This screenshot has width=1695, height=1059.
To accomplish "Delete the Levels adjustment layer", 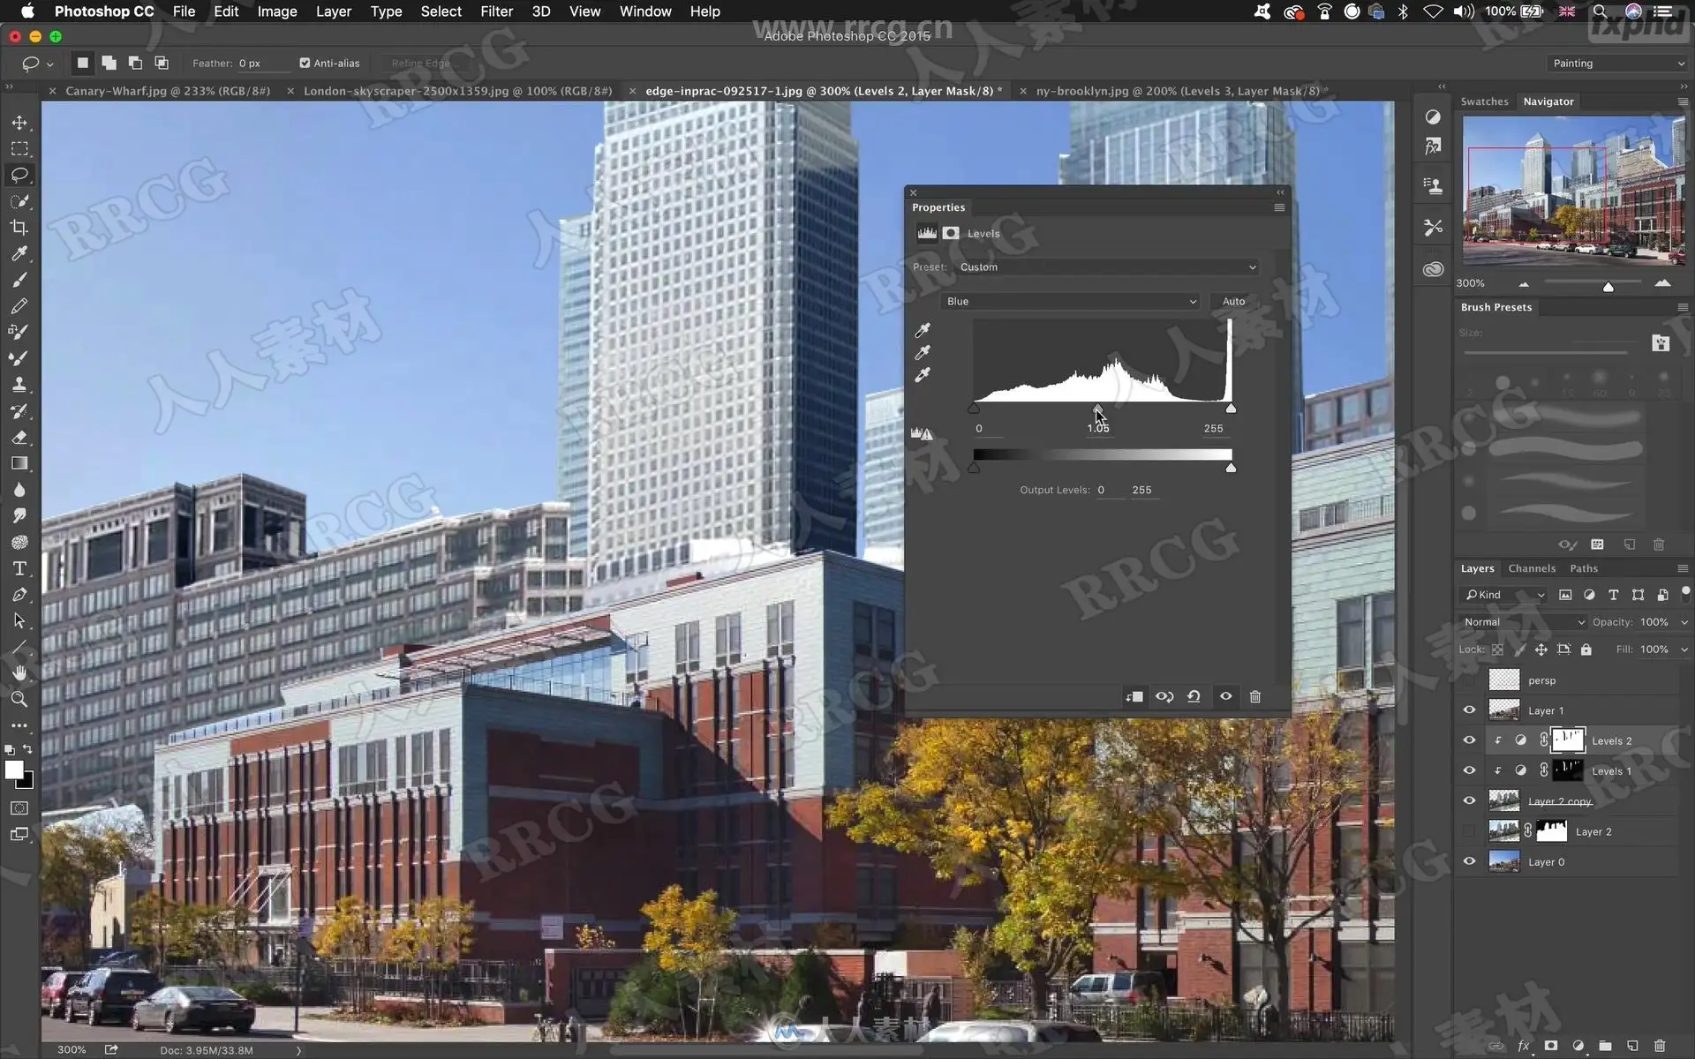I will tap(1255, 696).
